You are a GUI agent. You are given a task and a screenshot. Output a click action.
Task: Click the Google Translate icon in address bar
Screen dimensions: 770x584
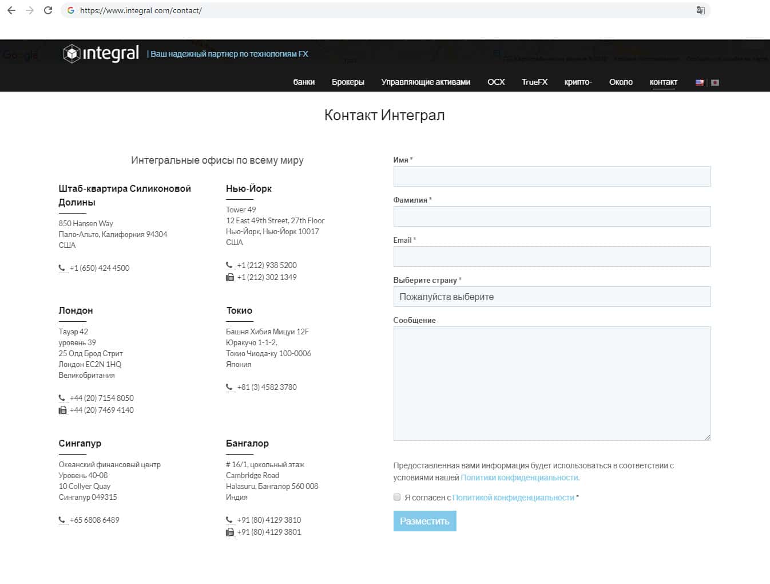pyautogui.click(x=700, y=10)
